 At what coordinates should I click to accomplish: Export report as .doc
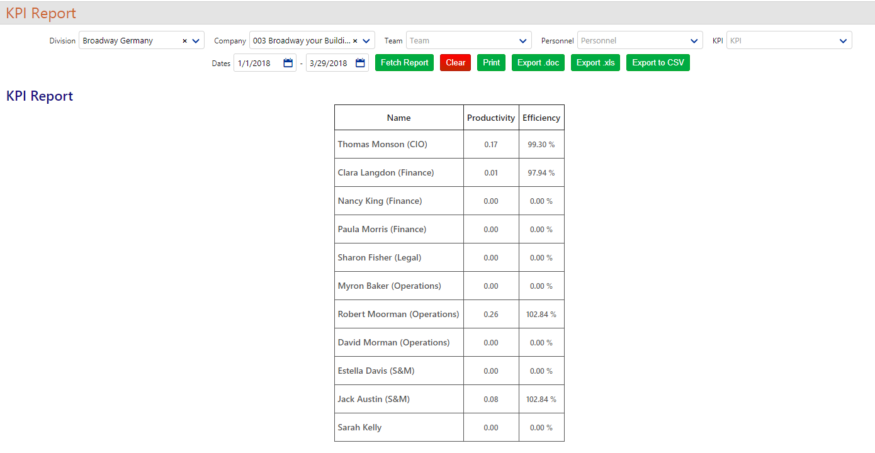click(x=538, y=63)
